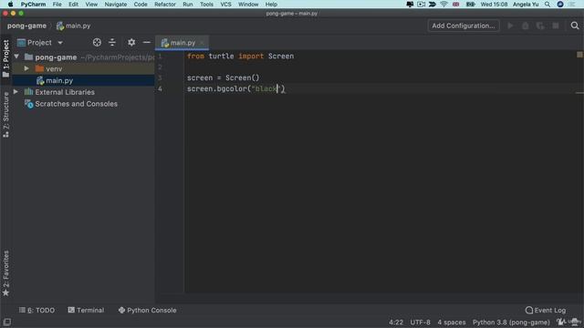Open the Terminal tool window
Image resolution: width=584 pixels, height=328 pixels.
(86, 310)
